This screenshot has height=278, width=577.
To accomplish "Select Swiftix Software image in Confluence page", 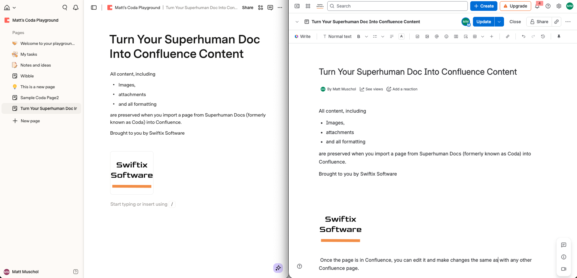I will [x=340, y=229].
